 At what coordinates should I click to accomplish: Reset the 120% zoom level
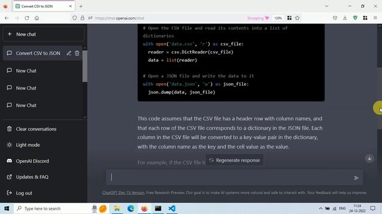tap(278, 18)
